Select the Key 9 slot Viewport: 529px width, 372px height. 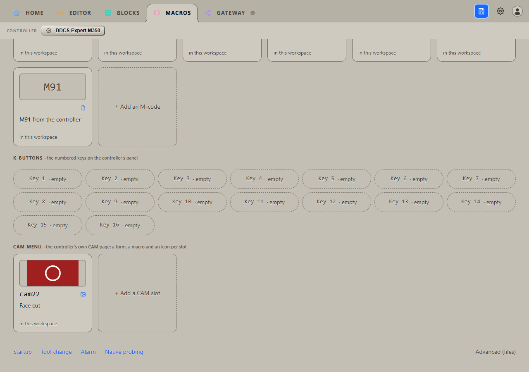[120, 202]
